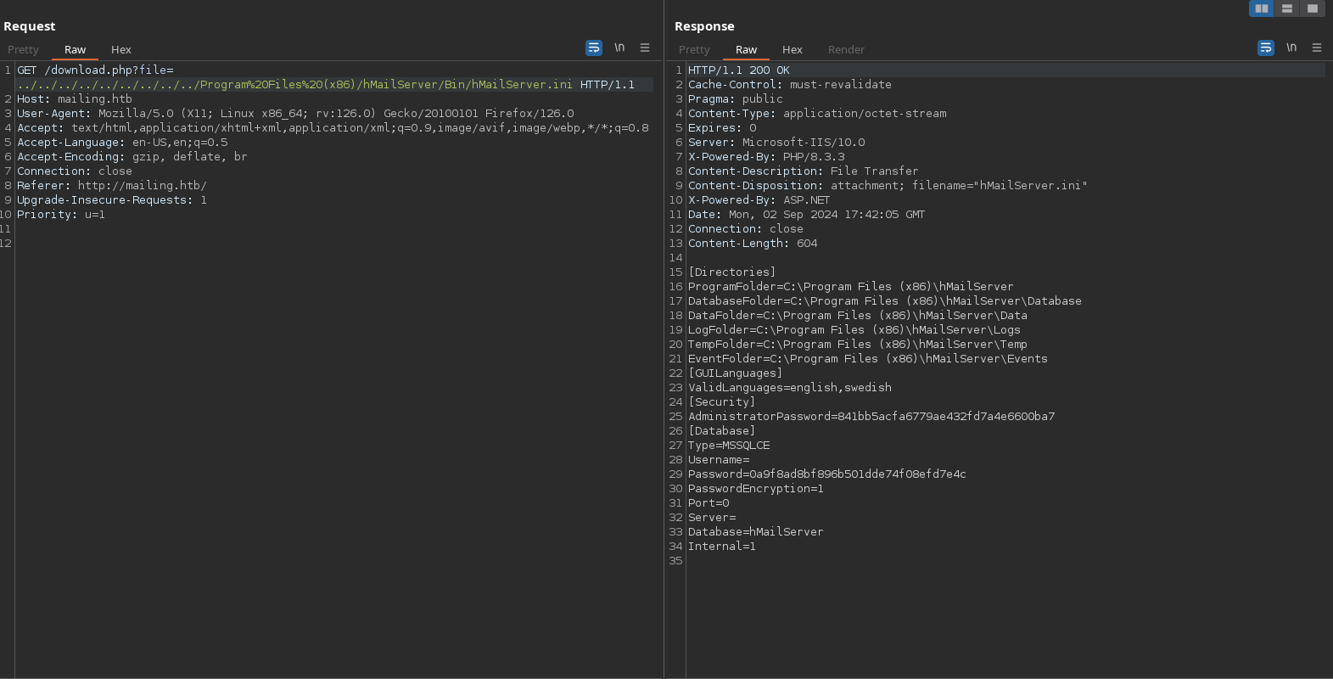Click the 'Content-Length: 604' header

(x=753, y=244)
